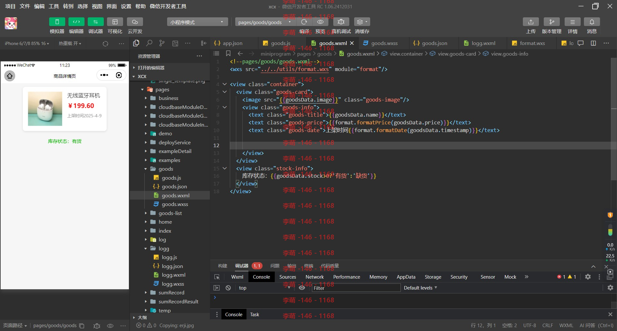The image size is (617, 331).
Task: Click the earphone product thumbnail in simulator
Action: pos(45,109)
